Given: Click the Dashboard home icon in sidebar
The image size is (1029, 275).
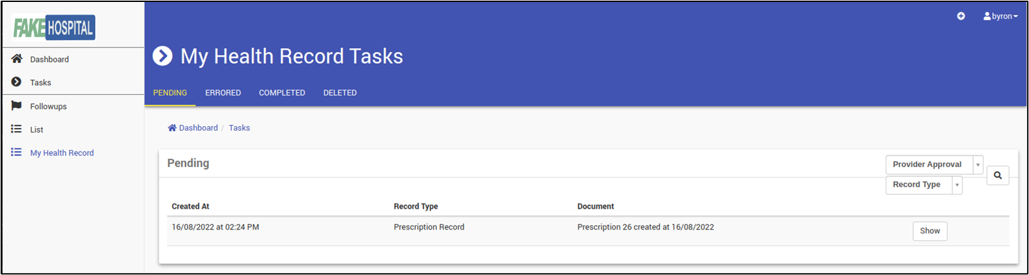Looking at the screenshot, I should point(17,59).
